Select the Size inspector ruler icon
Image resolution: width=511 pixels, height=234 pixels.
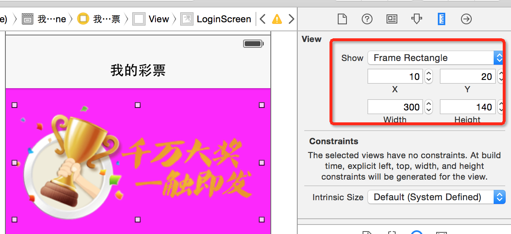442,19
